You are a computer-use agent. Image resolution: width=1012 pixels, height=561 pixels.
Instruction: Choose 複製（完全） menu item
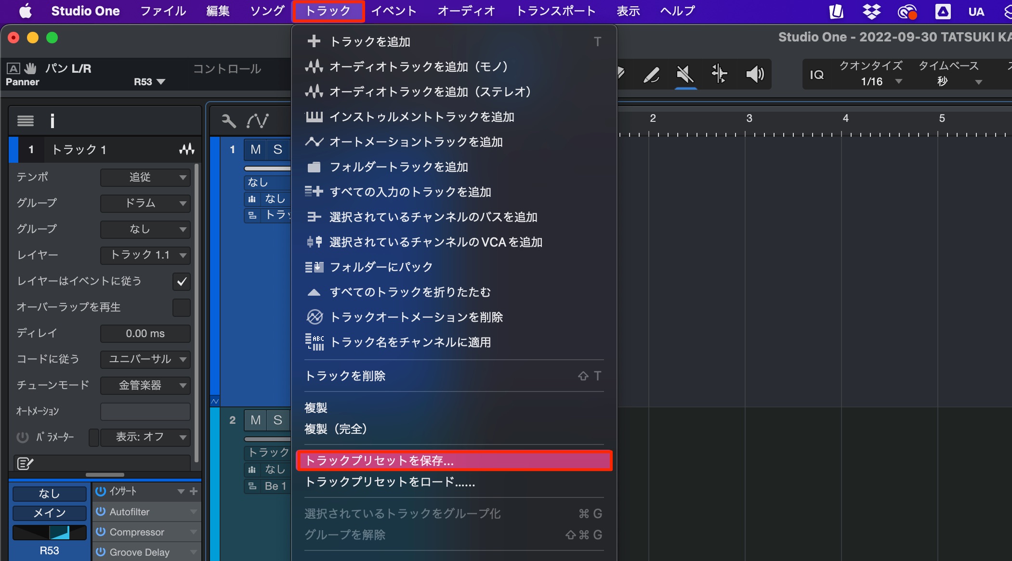pos(454,429)
